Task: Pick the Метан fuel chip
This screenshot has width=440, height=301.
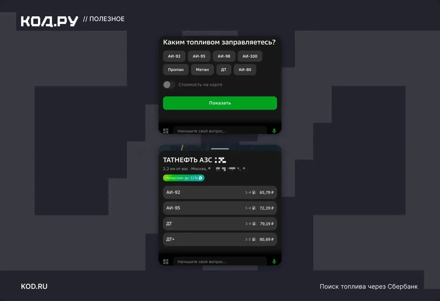Action: coord(202,69)
